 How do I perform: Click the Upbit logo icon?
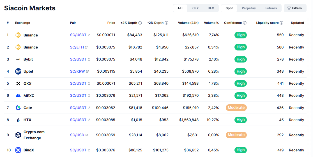[18, 71]
